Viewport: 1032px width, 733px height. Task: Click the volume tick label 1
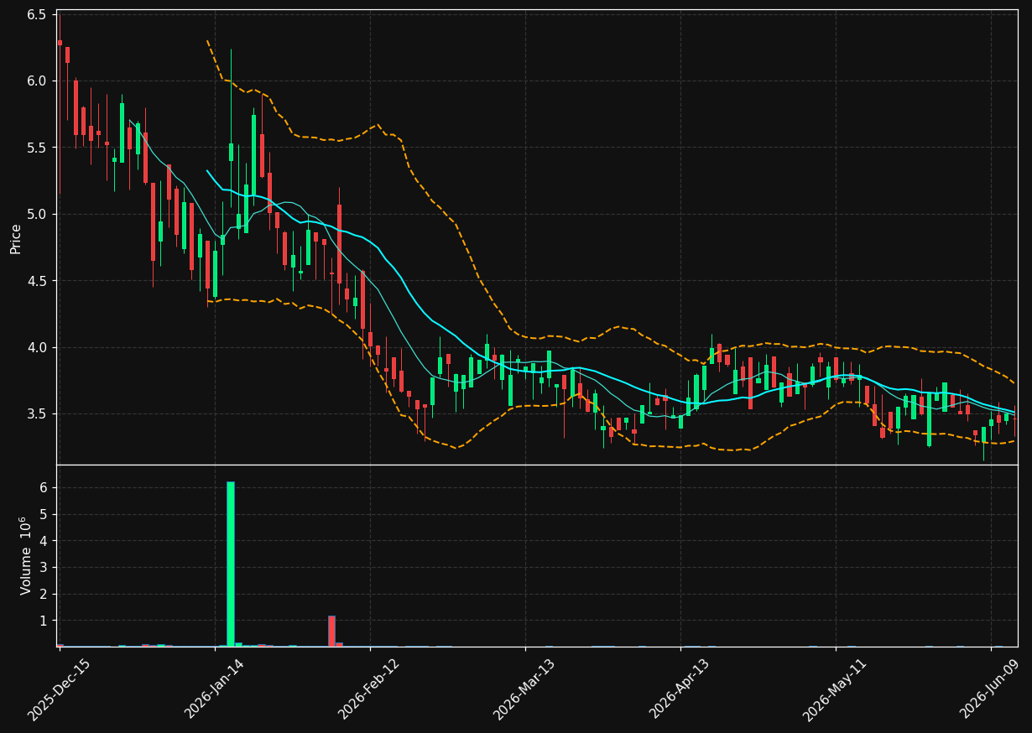pos(43,621)
